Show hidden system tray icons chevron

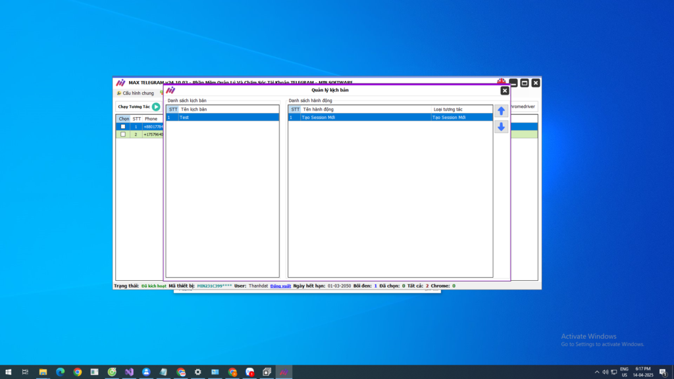[x=597, y=372]
